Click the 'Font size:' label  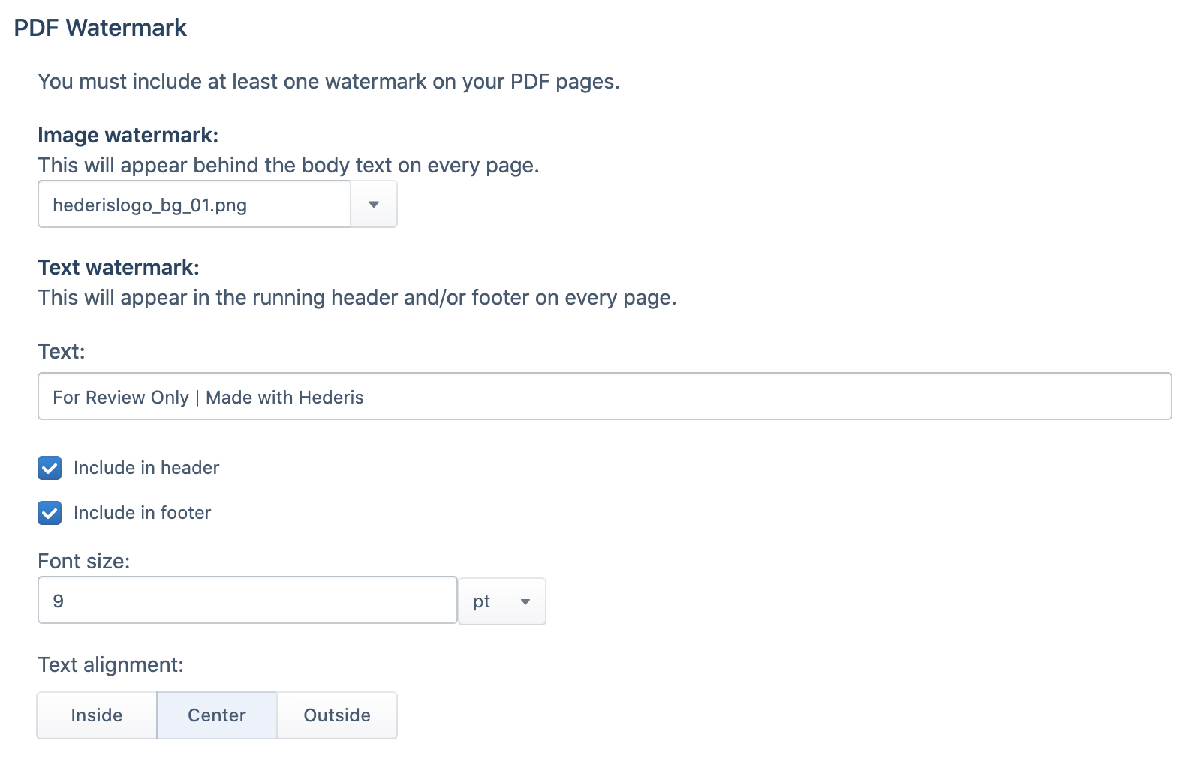(x=84, y=561)
